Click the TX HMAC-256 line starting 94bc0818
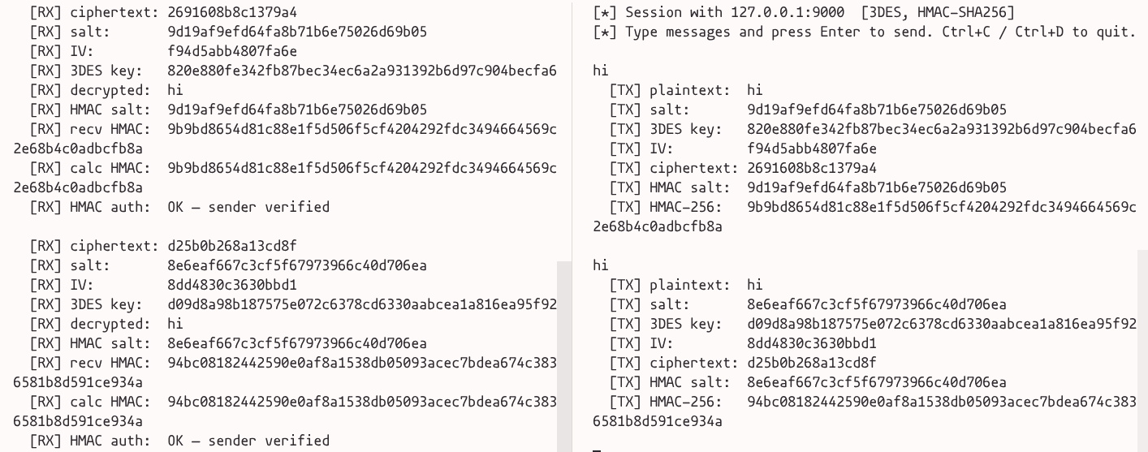Screen dimensions: 1148x452 click(941, 402)
